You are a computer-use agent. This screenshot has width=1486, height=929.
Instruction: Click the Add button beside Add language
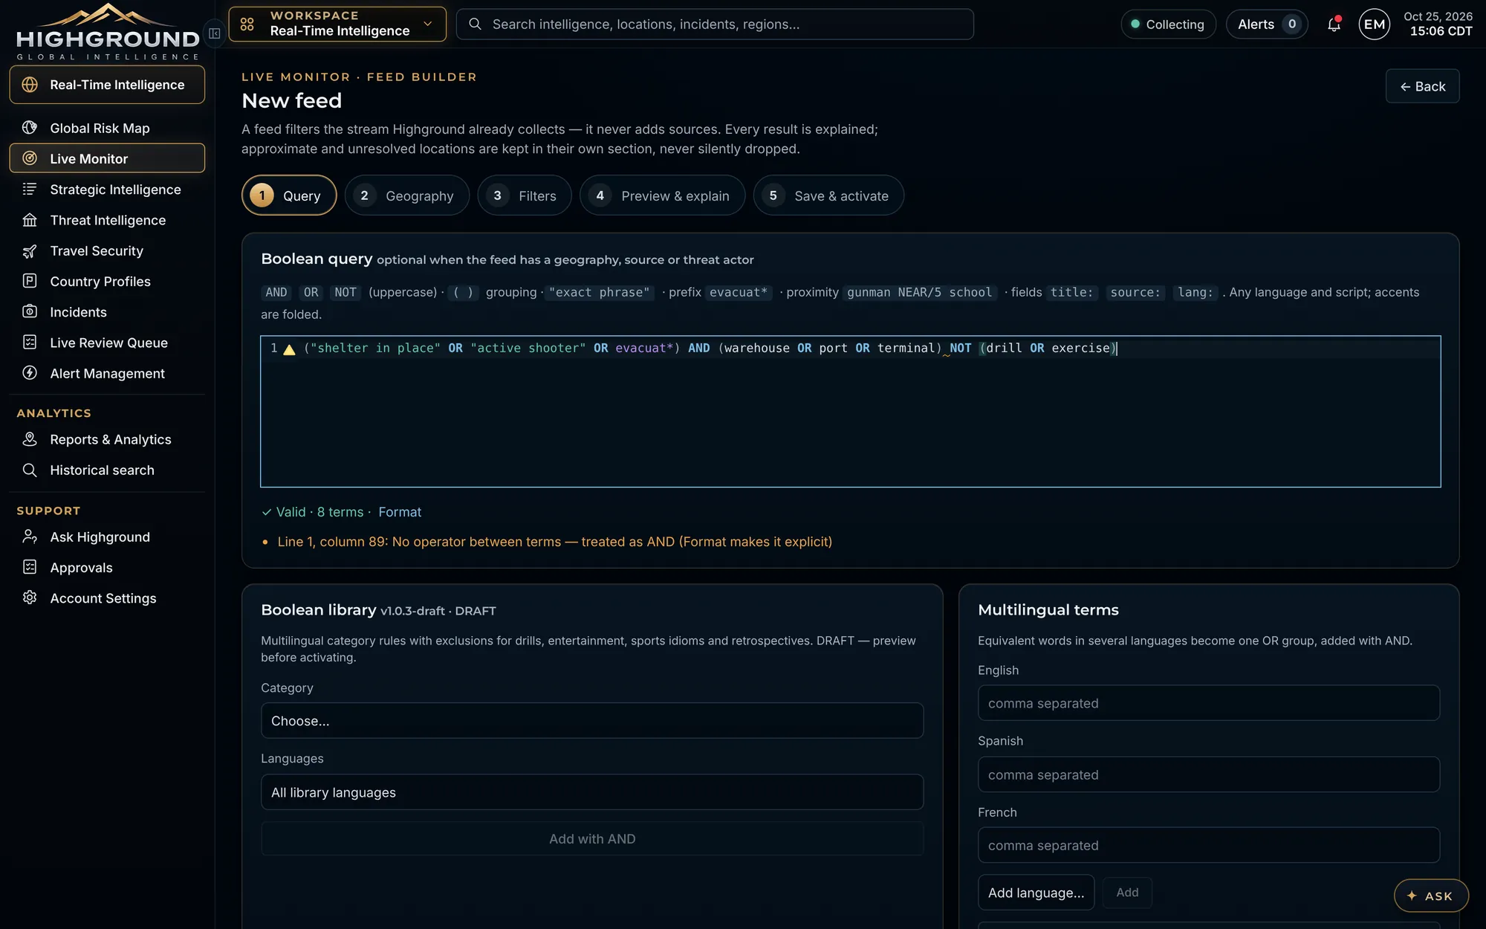pyautogui.click(x=1127, y=893)
